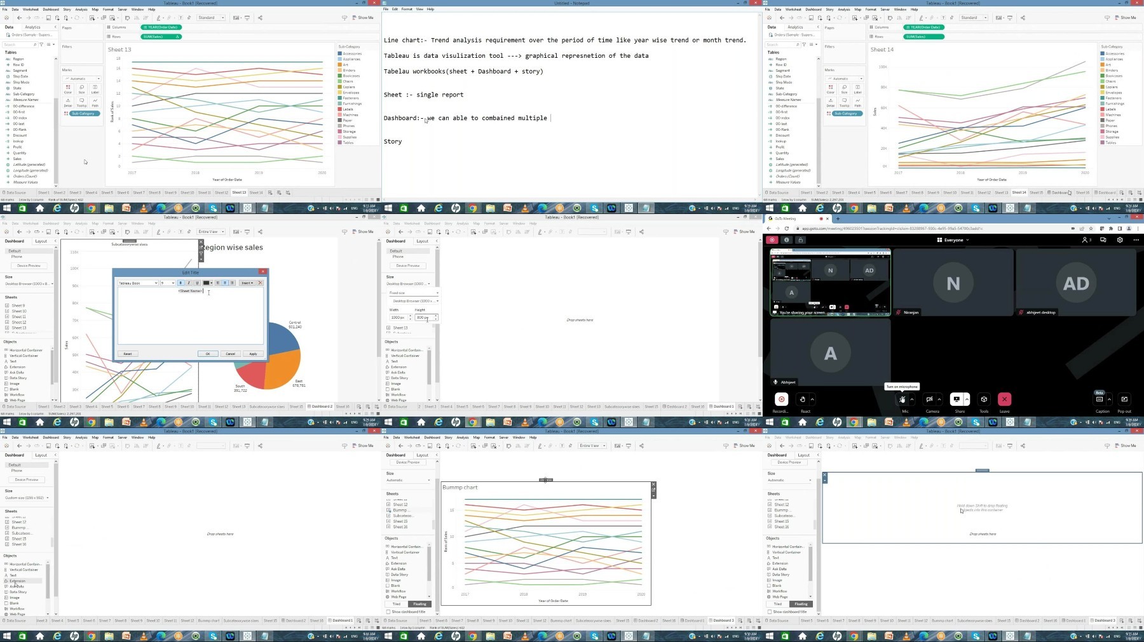Screen dimensions: 1144x642
Task: Click the red Leave meeting button
Action: (x=1004, y=399)
